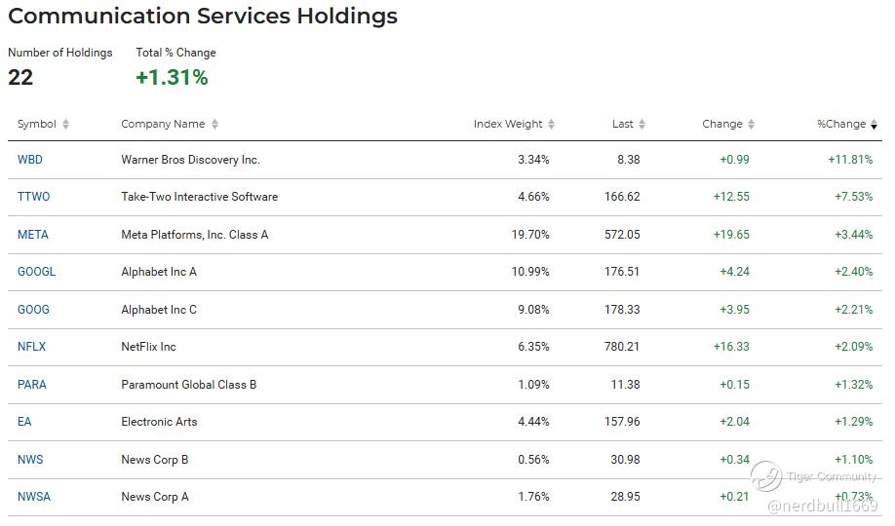Viewport: 895px width, 526px height.
Task: Open the EA ticker link
Action: [x=24, y=422]
